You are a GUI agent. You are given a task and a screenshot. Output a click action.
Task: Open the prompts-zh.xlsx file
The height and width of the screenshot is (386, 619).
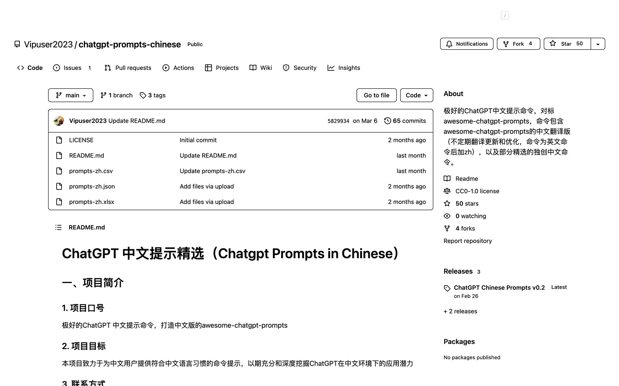[x=92, y=202]
